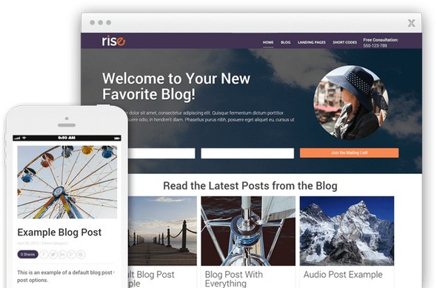
Task: Click the Google Plus share icon
Action: coord(72,254)
